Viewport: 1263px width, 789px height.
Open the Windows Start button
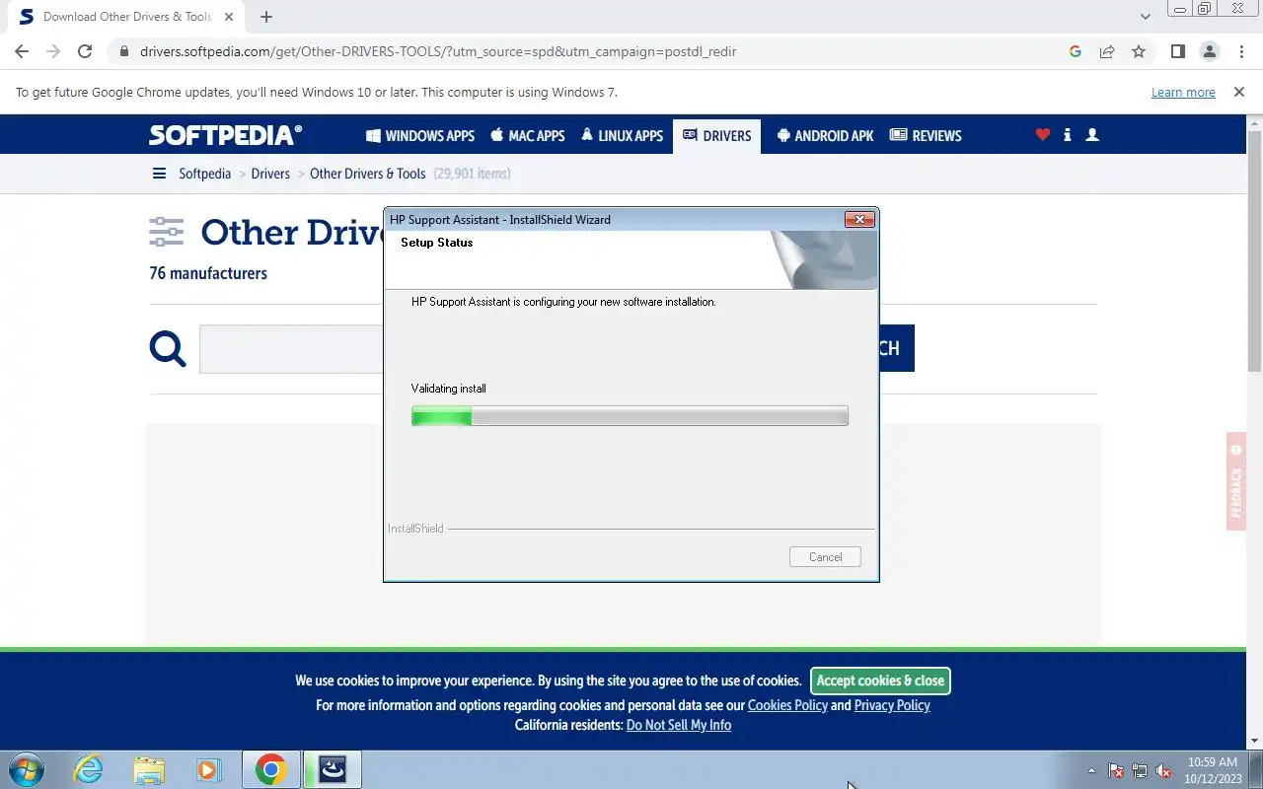[x=25, y=769]
